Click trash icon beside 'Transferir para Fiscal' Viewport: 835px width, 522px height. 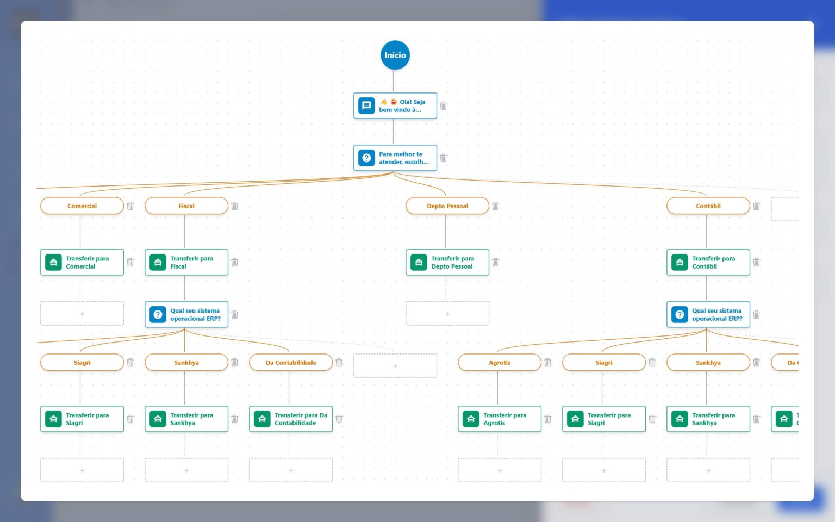[x=235, y=262]
